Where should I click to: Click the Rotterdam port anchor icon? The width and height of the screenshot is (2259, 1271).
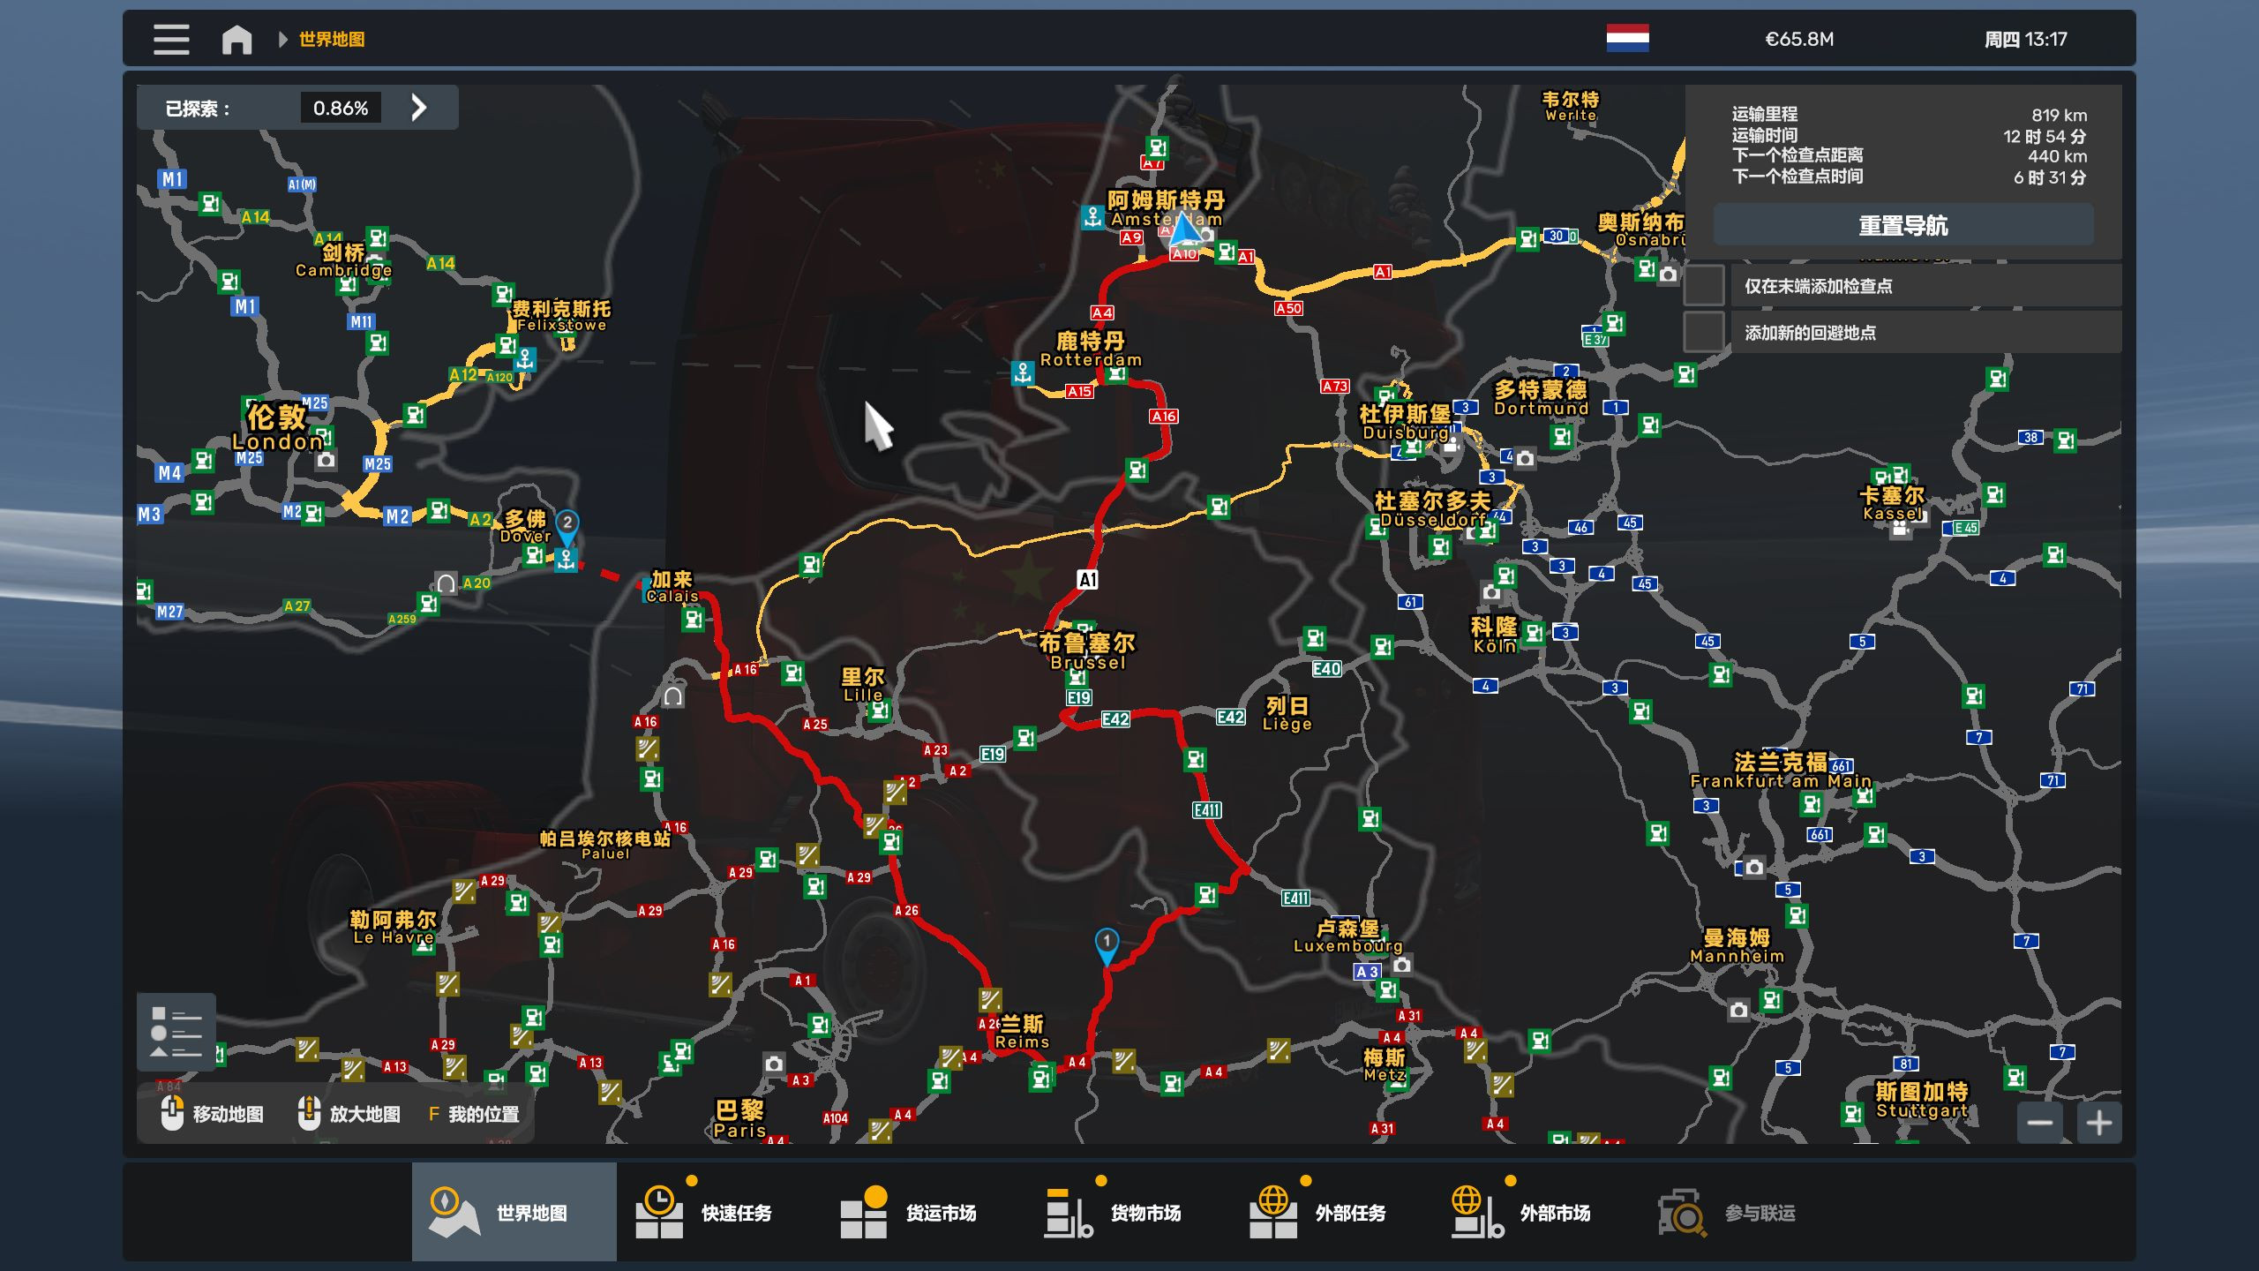pyautogui.click(x=1023, y=372)
